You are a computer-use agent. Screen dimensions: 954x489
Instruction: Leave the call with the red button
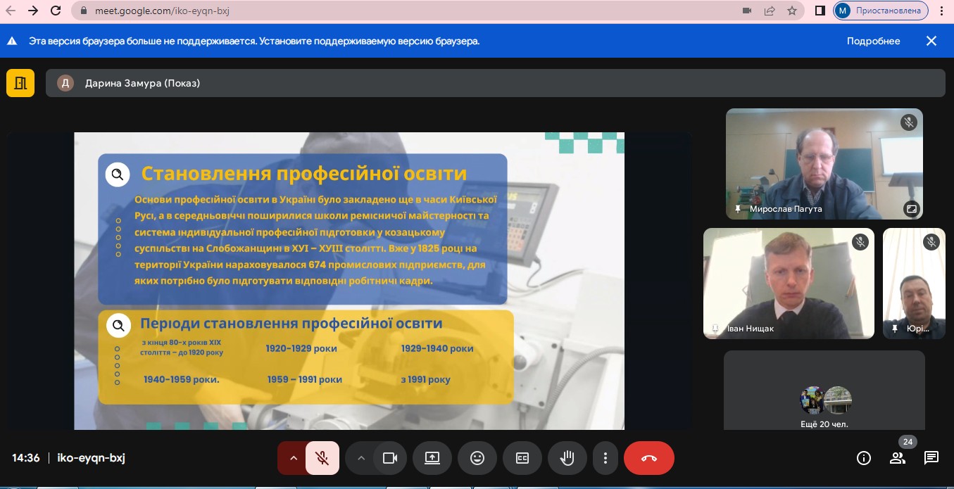[648, 458]
